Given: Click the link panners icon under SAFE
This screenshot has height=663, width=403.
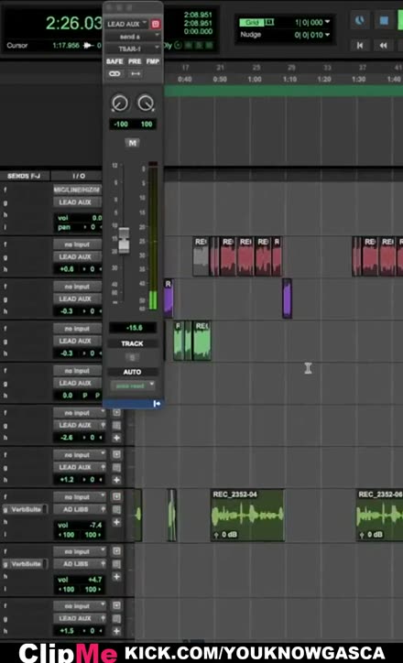Looking at the screenshot, I should coord(114,73).
